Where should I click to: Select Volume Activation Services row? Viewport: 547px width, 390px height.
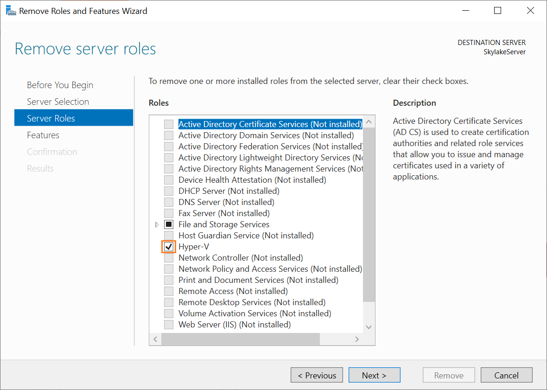[254, 313]
